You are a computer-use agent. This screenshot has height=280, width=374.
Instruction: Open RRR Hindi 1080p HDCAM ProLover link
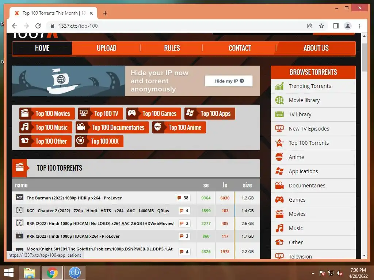pos(73,236)
